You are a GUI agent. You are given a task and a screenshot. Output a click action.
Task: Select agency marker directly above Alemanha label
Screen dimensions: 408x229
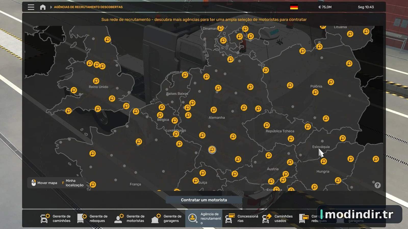pos(214,110)
